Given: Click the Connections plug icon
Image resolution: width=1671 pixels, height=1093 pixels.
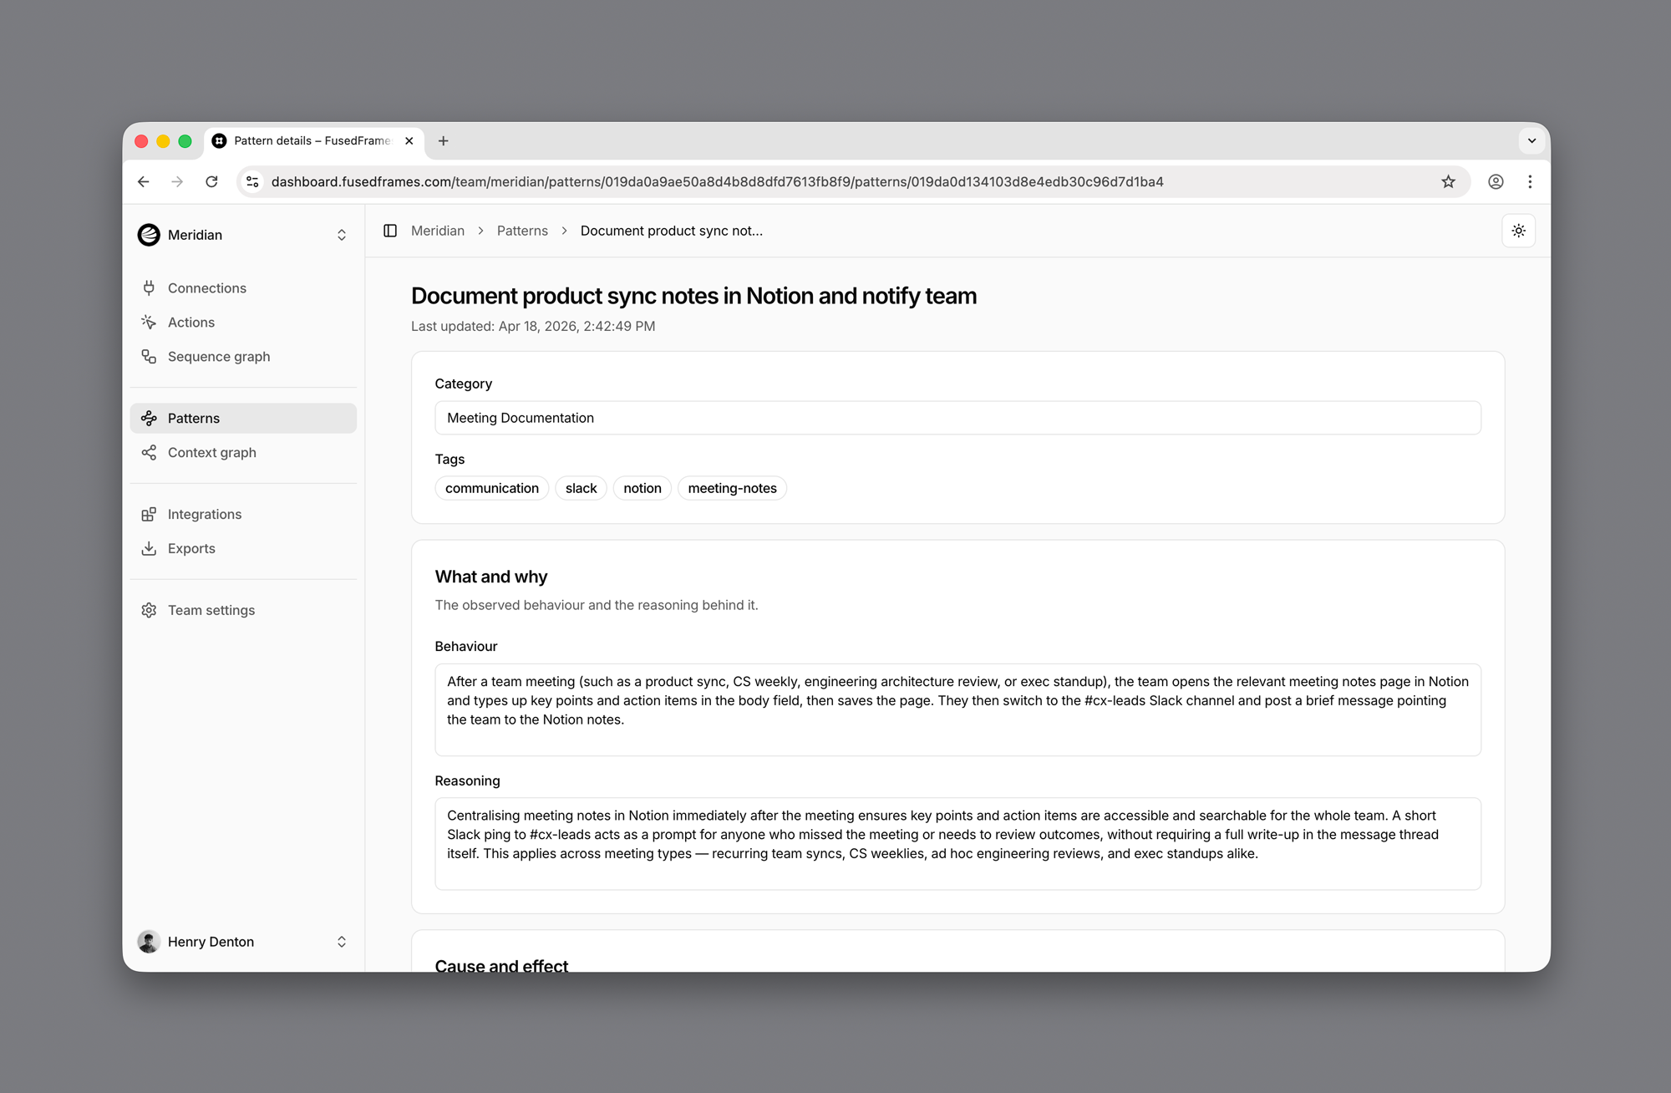Looking at the screenshot, I should click(149, 288).
